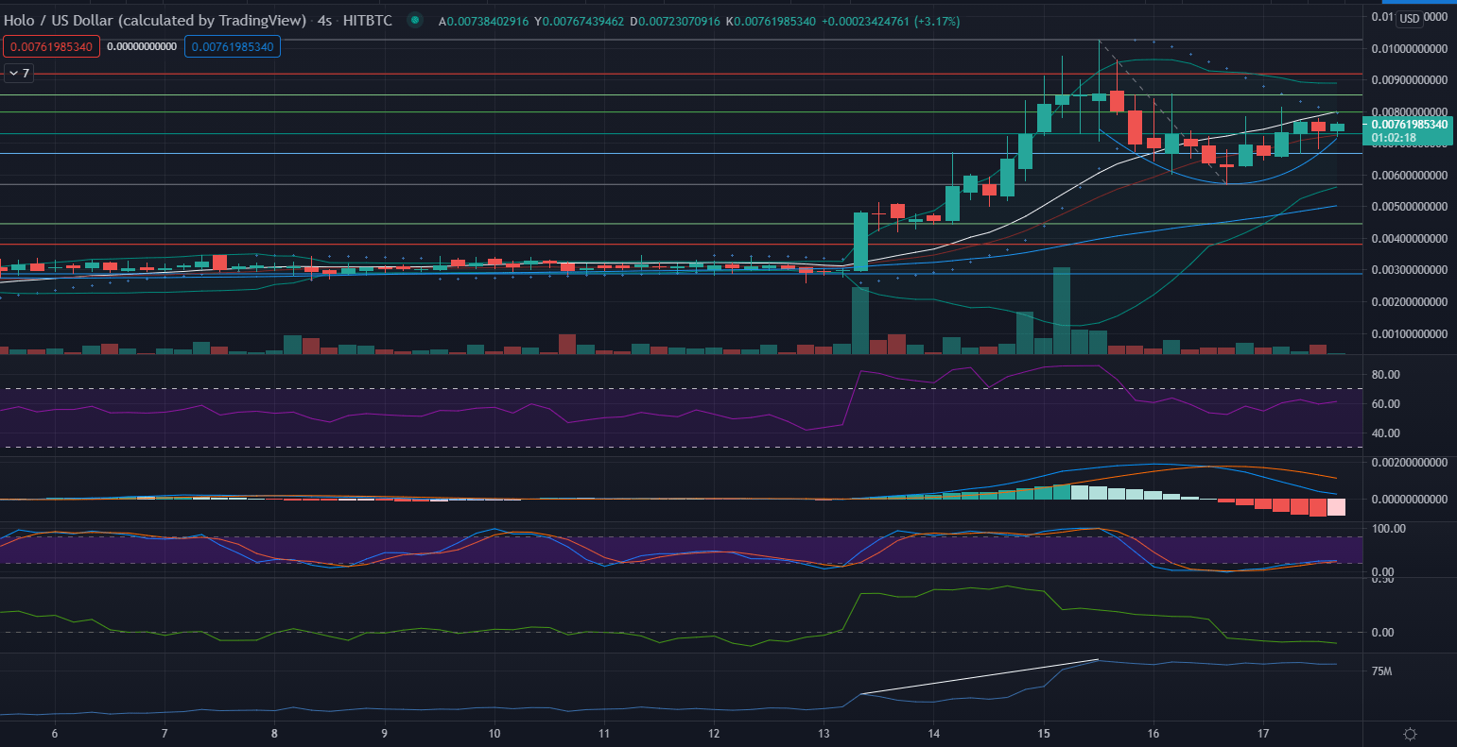The image size is (1457, 747).
Task: Click the green market status dot
Action: 414,20
